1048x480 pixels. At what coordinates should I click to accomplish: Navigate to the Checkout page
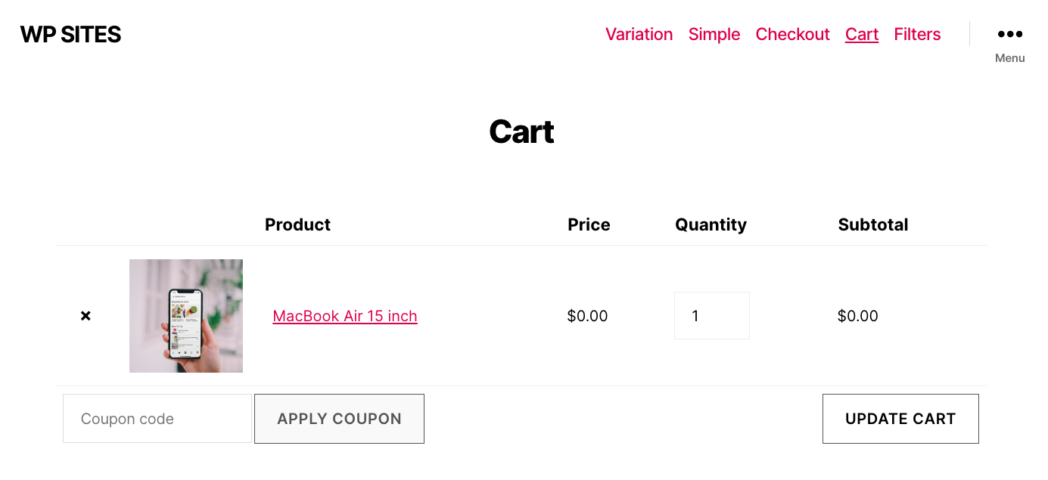click(792, 35)
